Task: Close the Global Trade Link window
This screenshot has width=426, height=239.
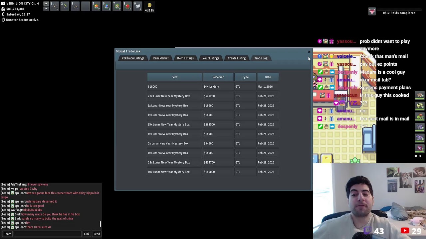Action: pos(309,52)
